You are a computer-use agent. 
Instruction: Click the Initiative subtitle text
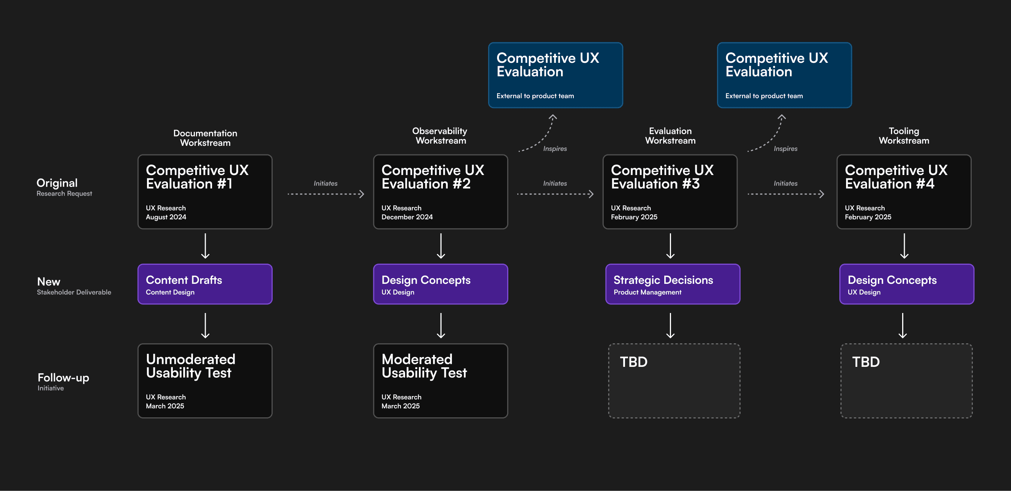click(x=50, y=388)
